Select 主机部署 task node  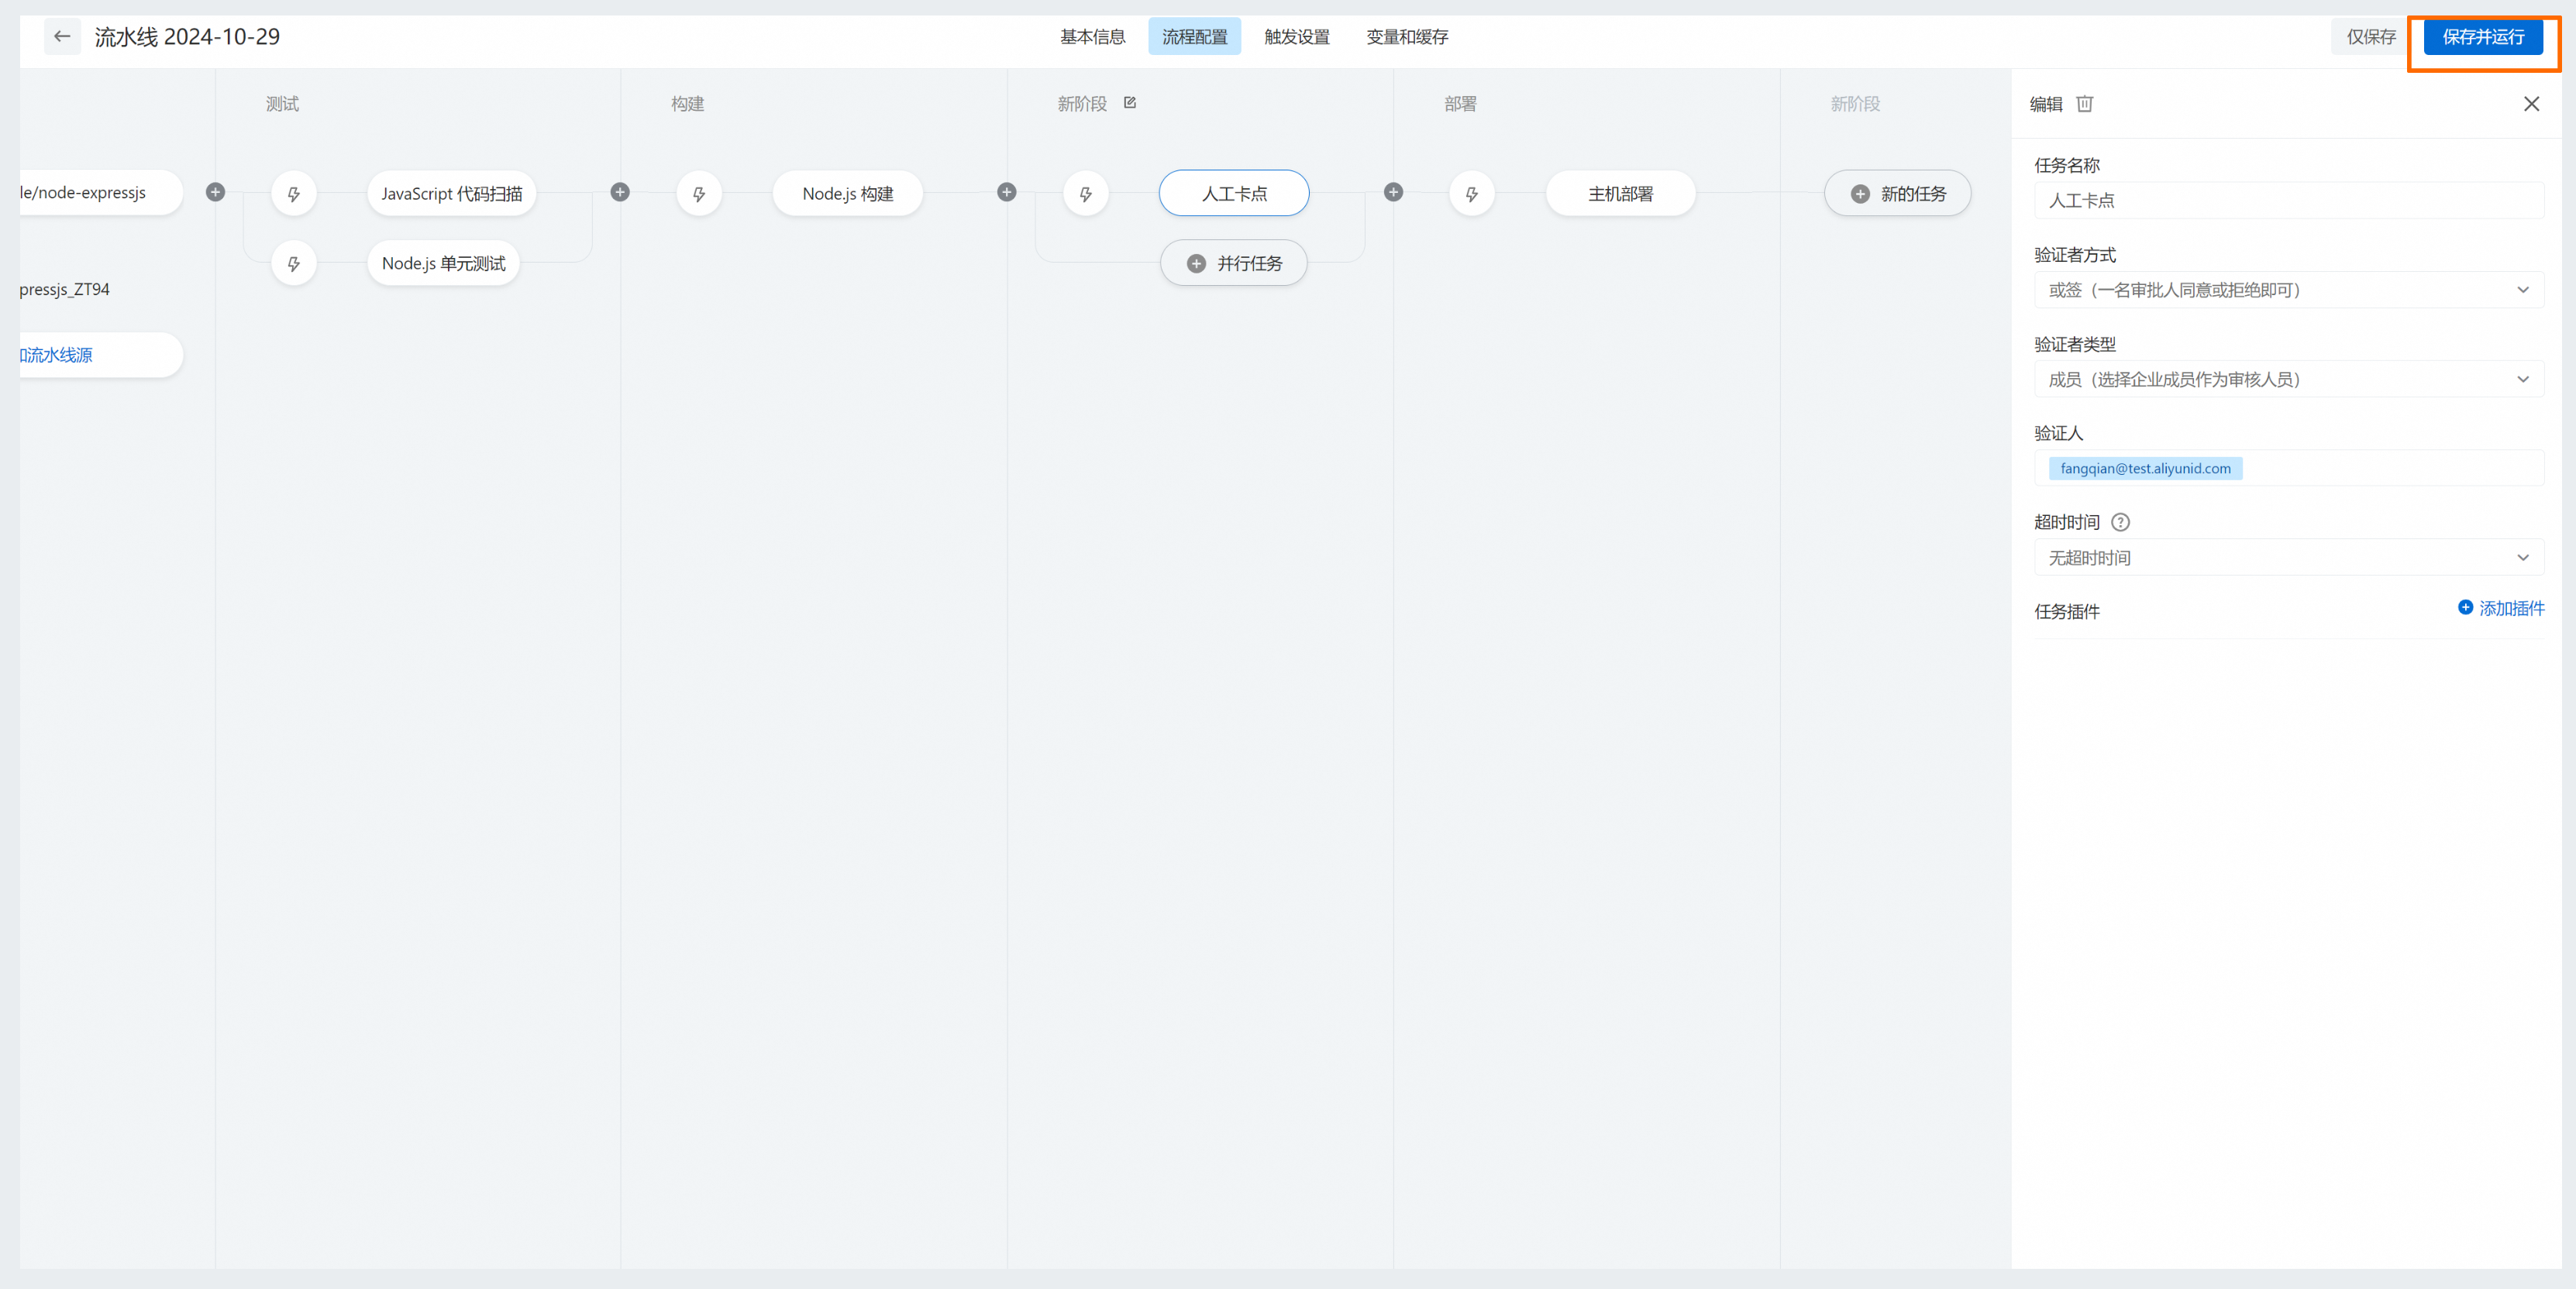point(1621,194)
